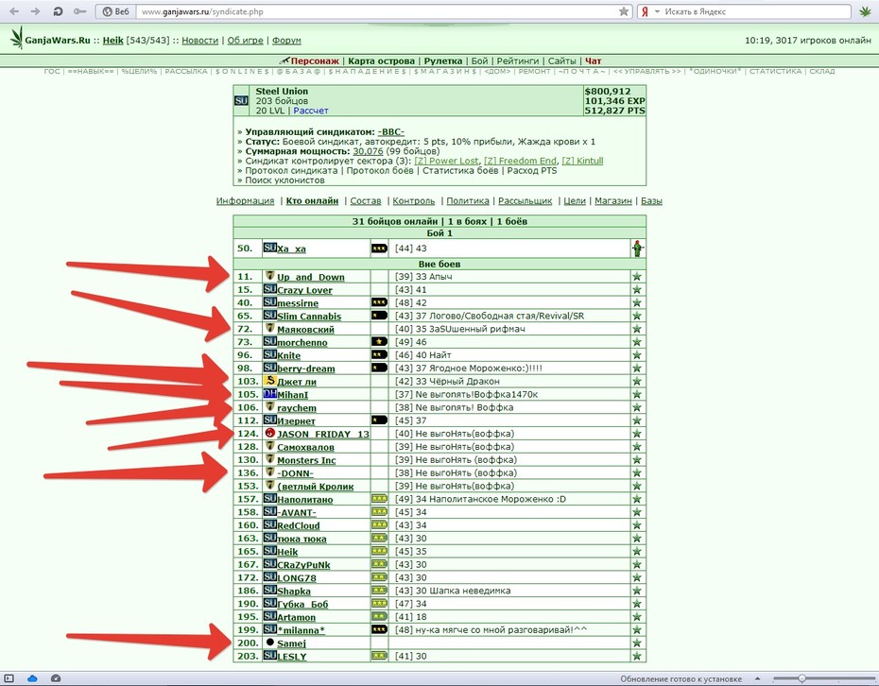Image resolution: width=879 pixels, height=686 pixels.
Task: Click the 30,076 total power link
Action: coord(368,151)
